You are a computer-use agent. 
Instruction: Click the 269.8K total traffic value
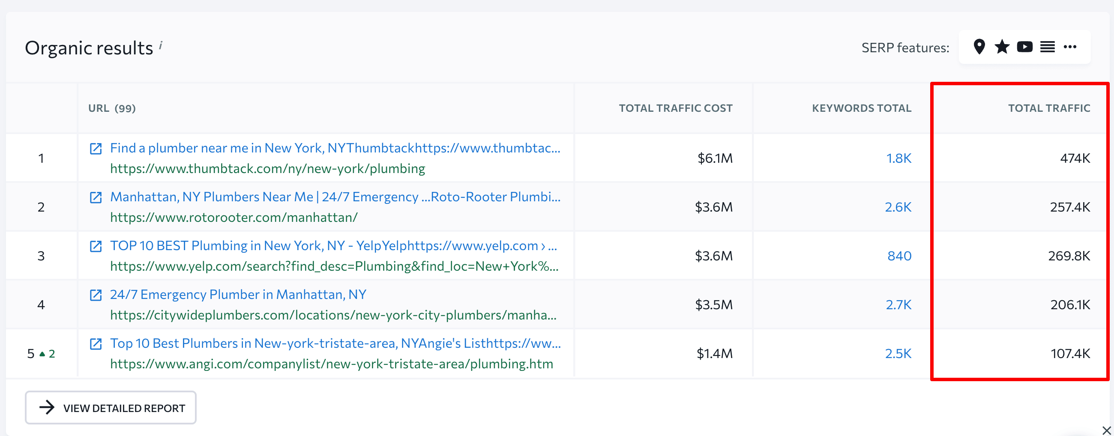point(1069,256)
